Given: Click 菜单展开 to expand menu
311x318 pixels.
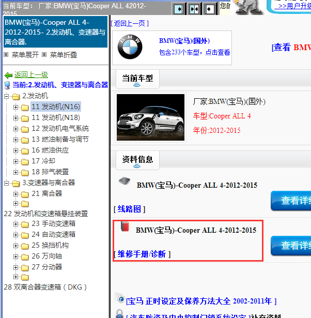Looking at the screenshot, I should (x=25, y=55).
